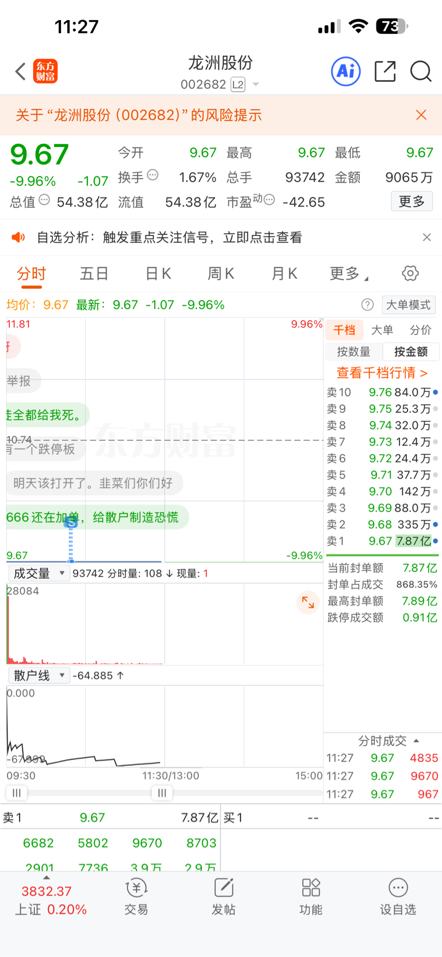Tap the blue S marker on chart
442x957 pixels.
pos(71,523)
